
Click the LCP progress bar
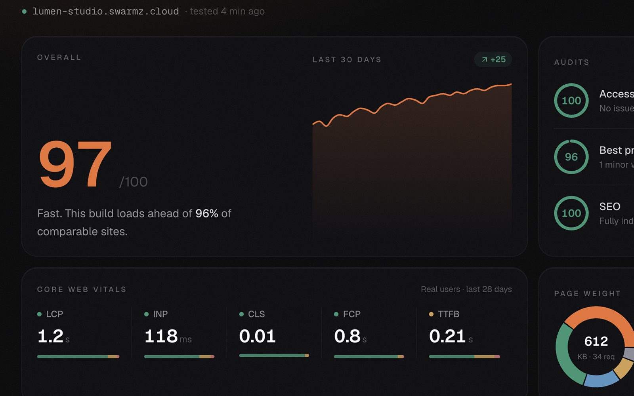(x=78, y=356)
